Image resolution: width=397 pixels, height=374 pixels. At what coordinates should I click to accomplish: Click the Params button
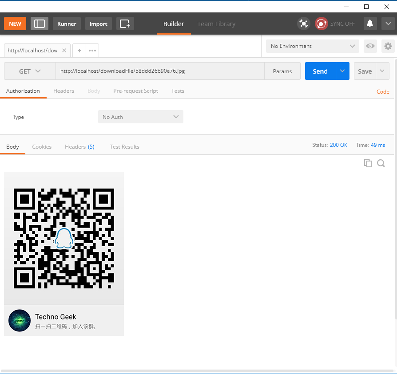pos(282,71)
